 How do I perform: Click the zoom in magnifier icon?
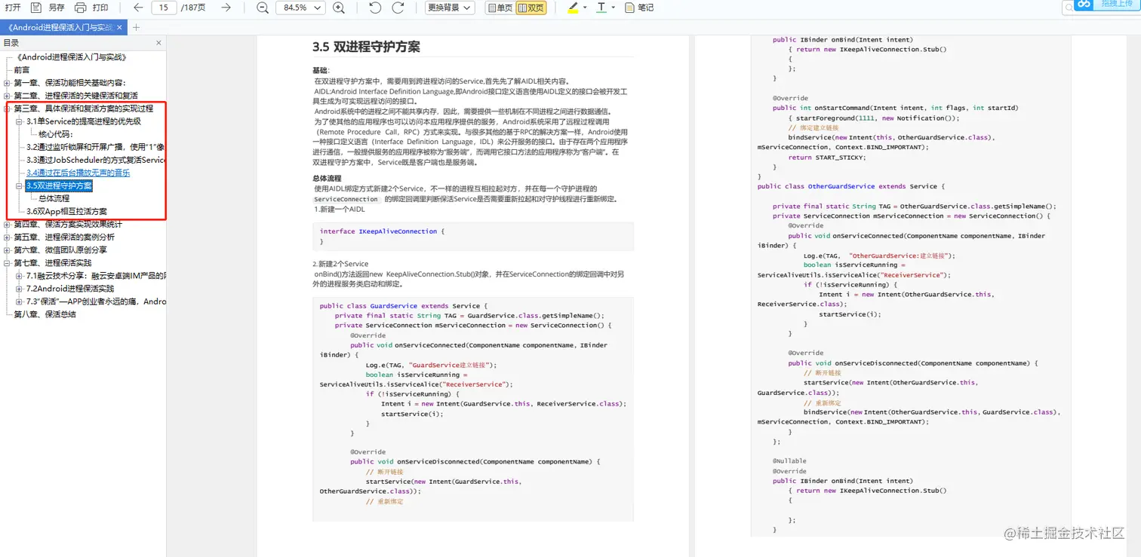click(339, 8)
